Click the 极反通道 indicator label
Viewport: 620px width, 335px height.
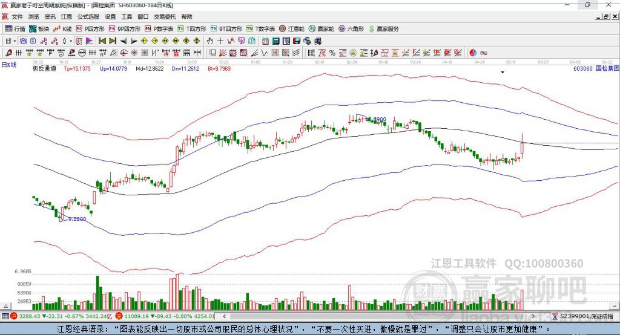coord(44,68)
